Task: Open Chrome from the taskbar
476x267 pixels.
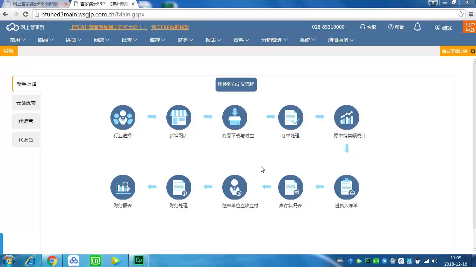Action: (x=52, y=261)
